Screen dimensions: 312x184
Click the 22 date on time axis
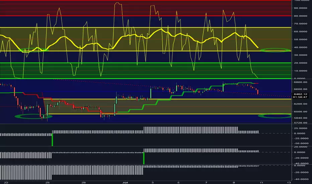coord(6,182)
